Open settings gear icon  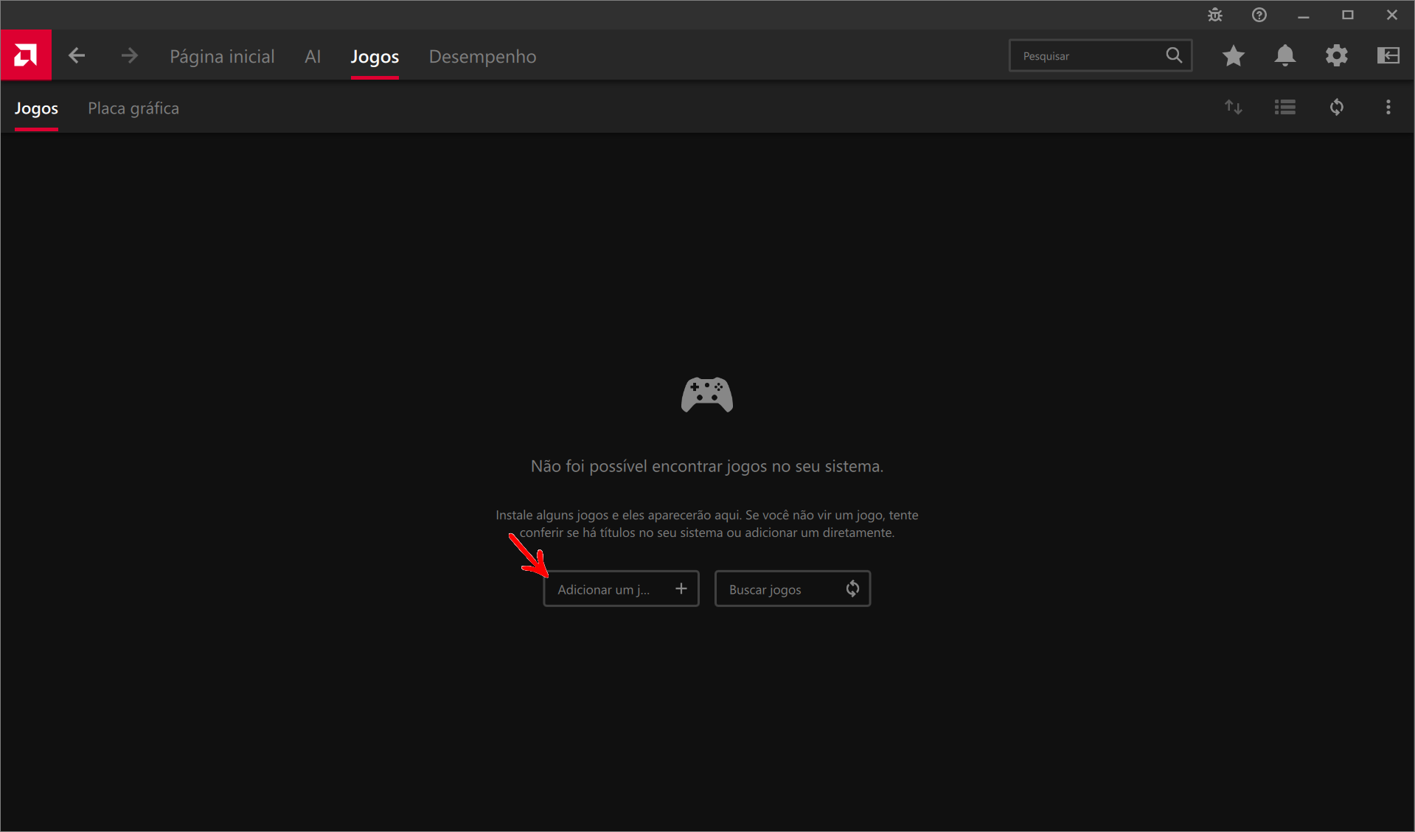coord(1337,55)
